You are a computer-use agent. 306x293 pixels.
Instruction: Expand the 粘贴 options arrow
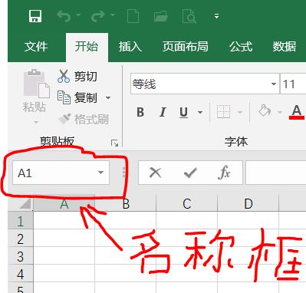(36, 122)
